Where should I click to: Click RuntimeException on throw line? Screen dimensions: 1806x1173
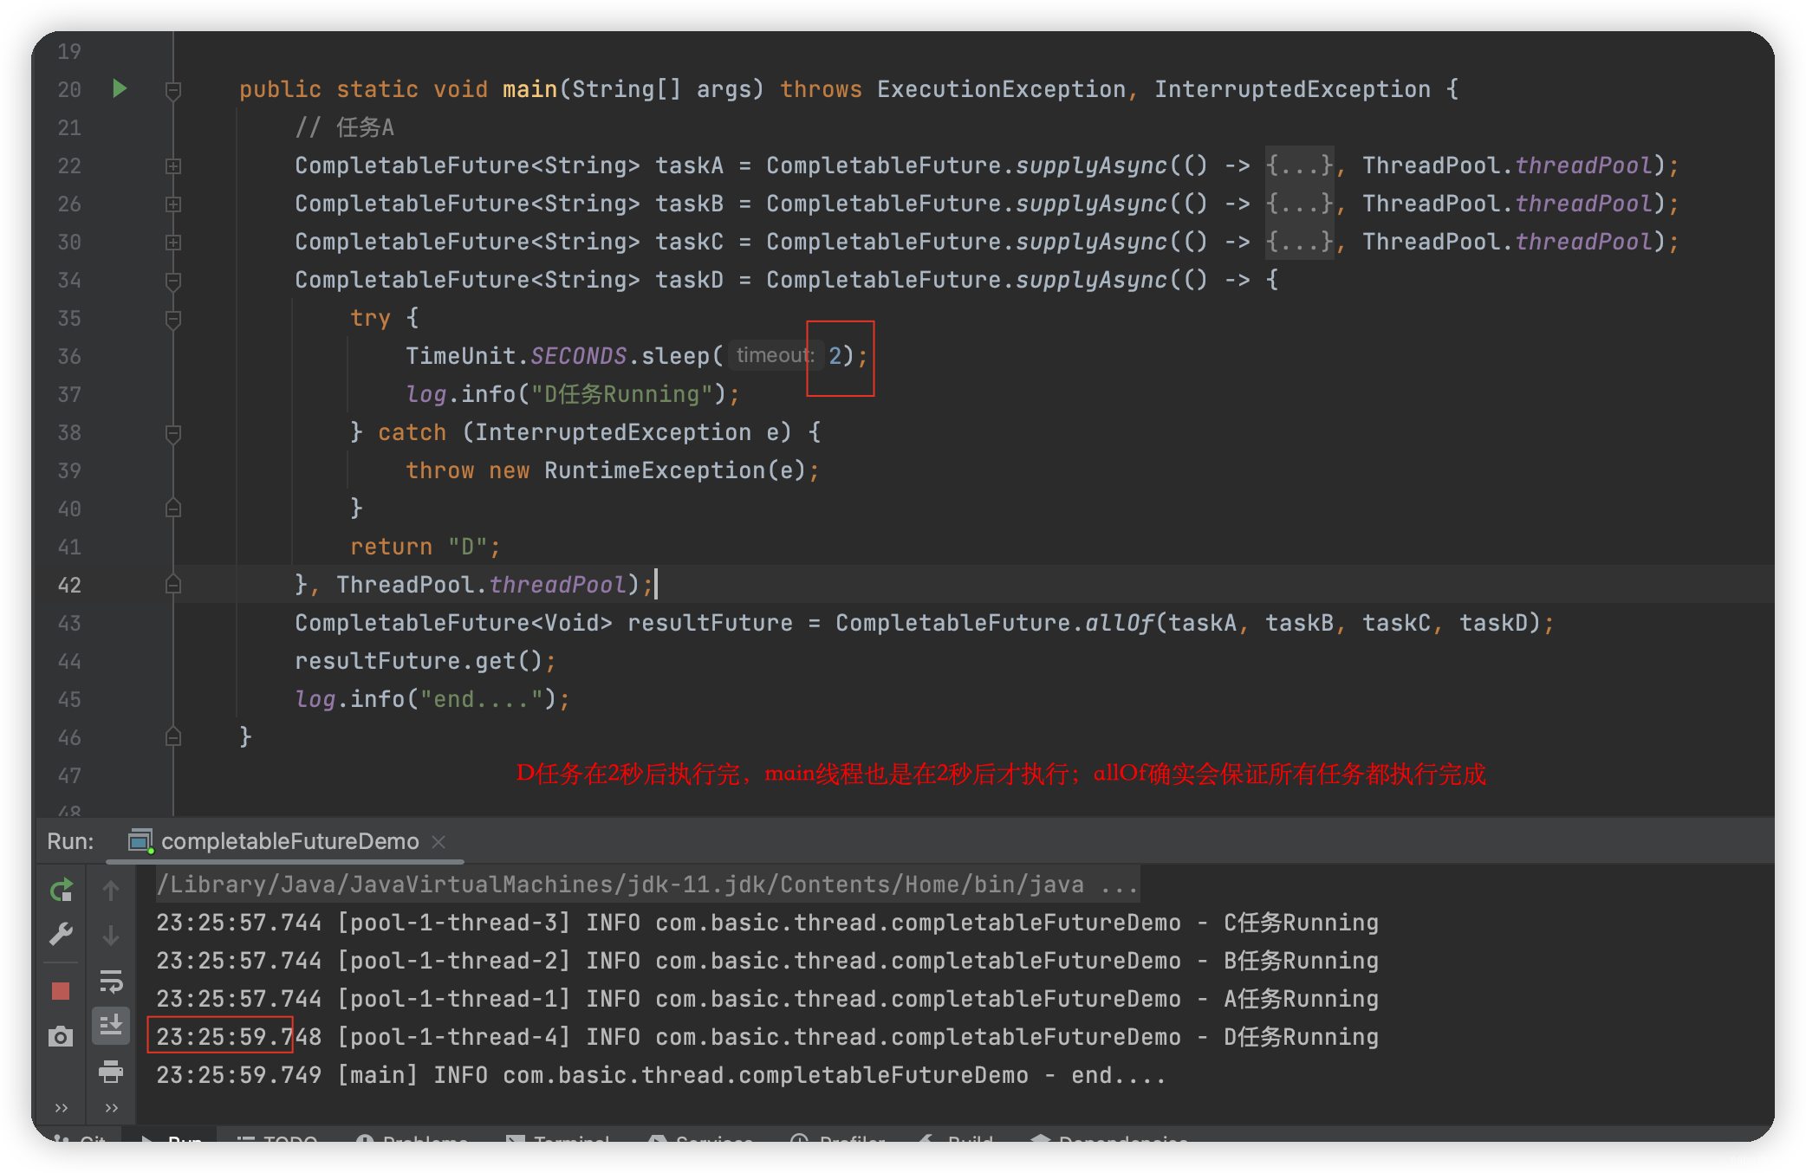(654, 470)
